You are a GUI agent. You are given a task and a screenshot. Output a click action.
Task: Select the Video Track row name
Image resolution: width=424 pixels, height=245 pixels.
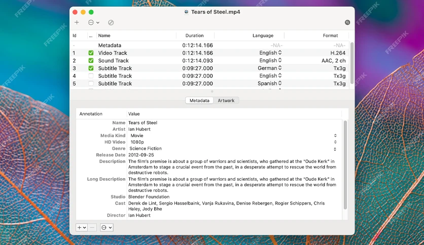coord(113,53)
